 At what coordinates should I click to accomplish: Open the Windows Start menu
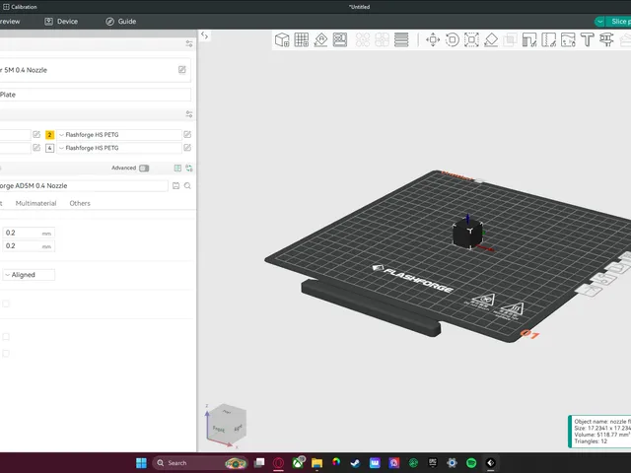[141, 463]
